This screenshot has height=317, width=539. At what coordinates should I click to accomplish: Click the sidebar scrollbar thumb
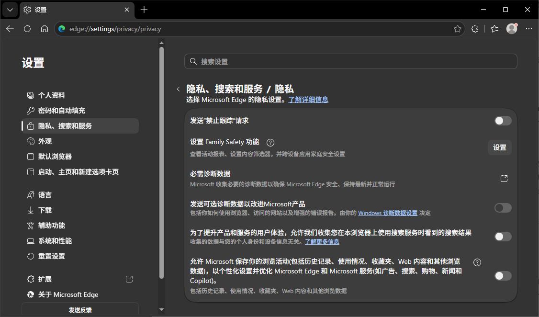pos(162,163)
